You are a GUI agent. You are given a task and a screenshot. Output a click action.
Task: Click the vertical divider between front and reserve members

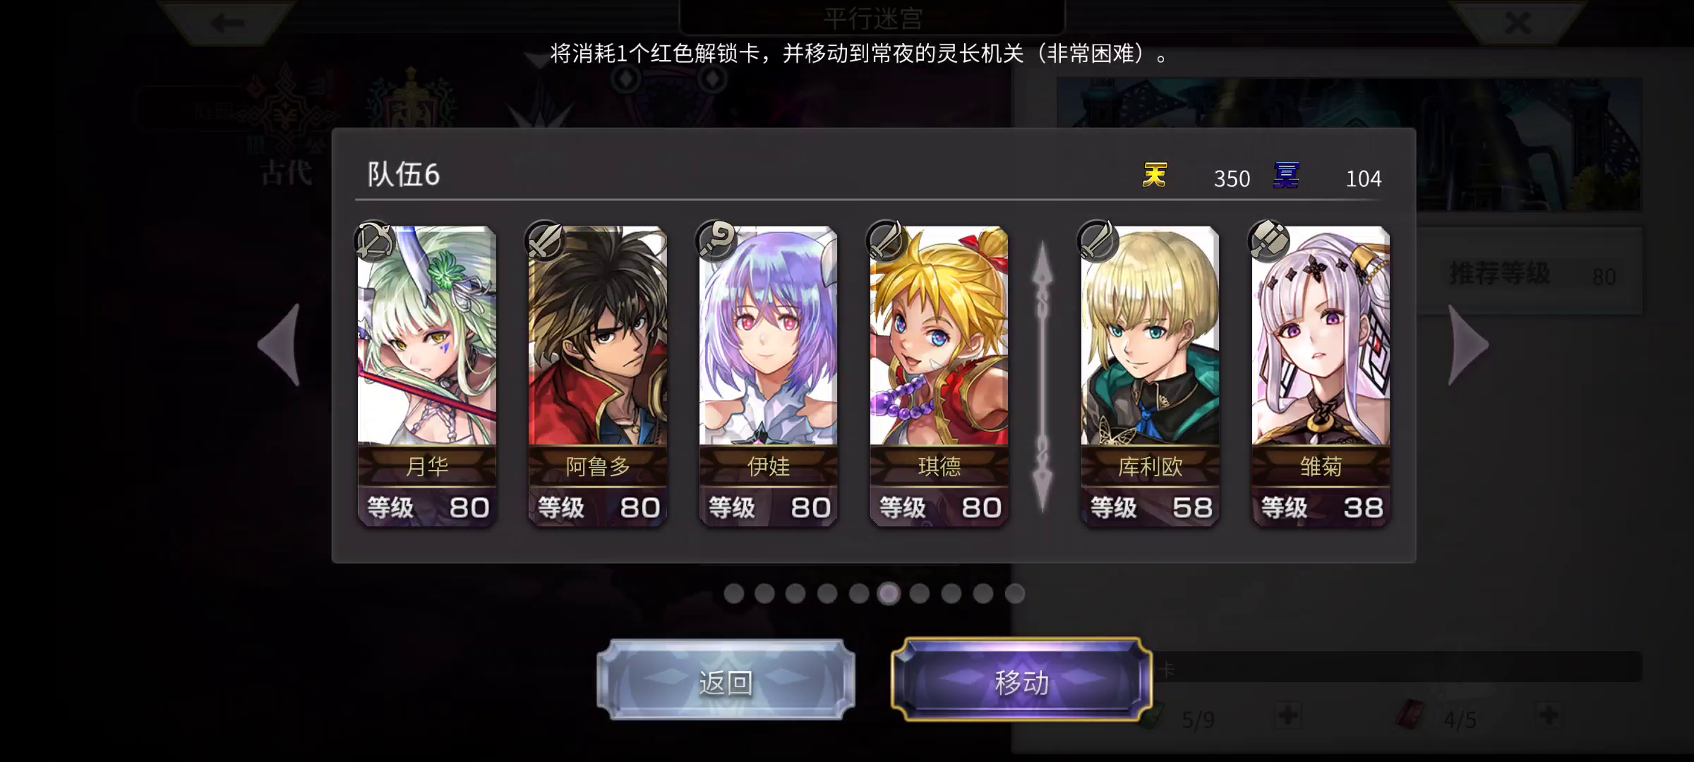click(1043, 376)
